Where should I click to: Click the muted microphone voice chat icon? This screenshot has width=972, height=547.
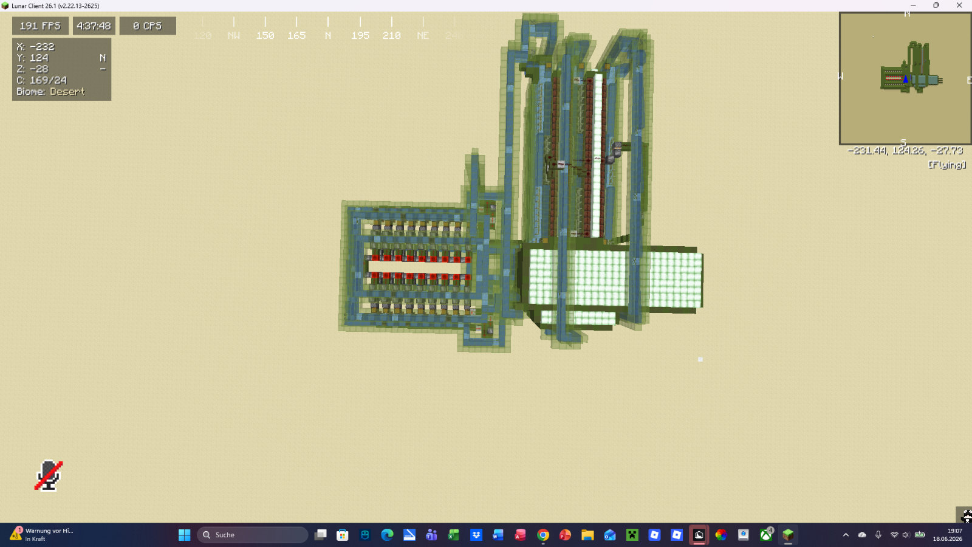point(49,475)
